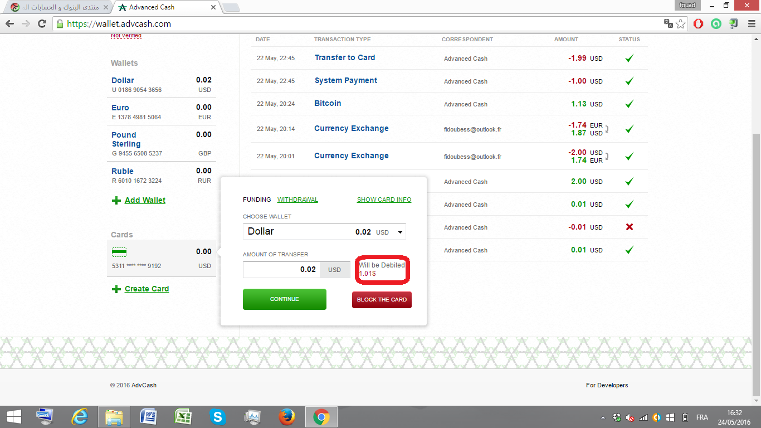Viewport: 761px width, 428px height.
Task: Go forward using the browser forward arrow
Action: tap(26, 23)
